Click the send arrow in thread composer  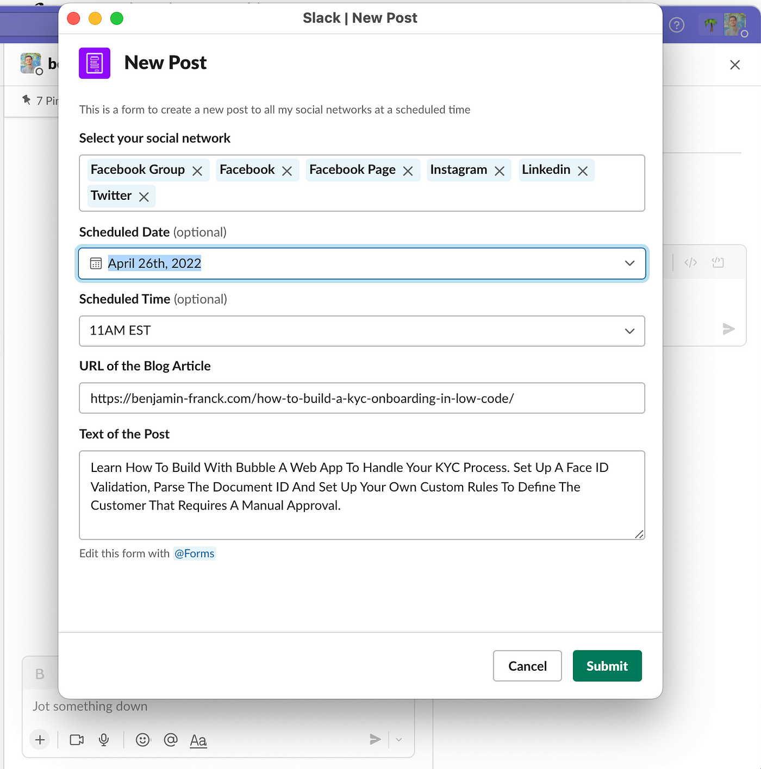729,329
